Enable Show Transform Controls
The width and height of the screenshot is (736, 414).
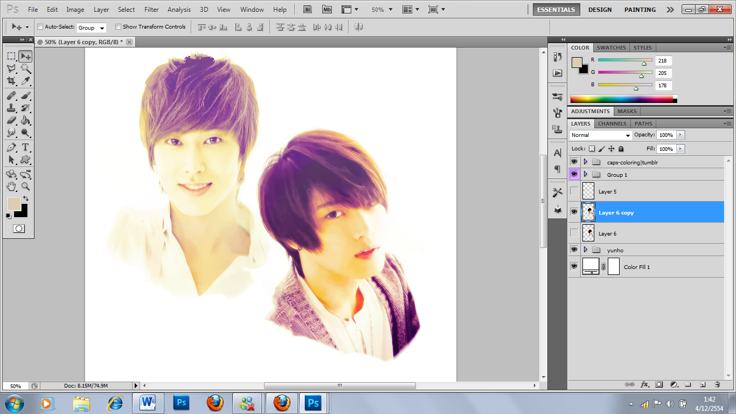click(118, 27)
